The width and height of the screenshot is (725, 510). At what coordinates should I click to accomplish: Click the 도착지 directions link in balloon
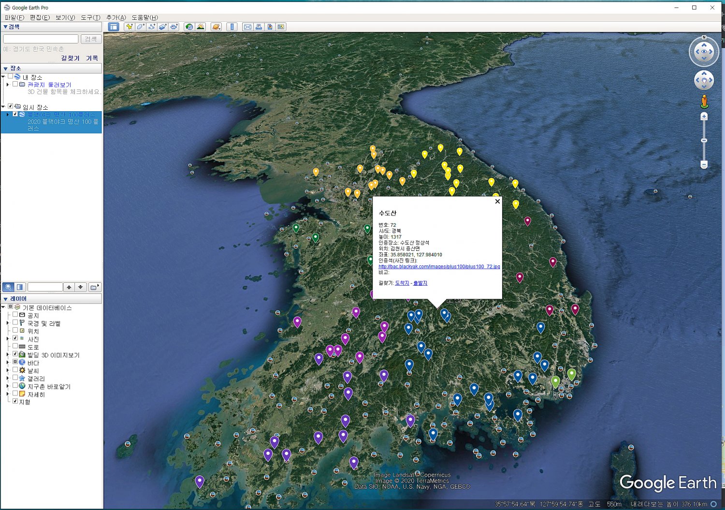click(x=402, y=283)
